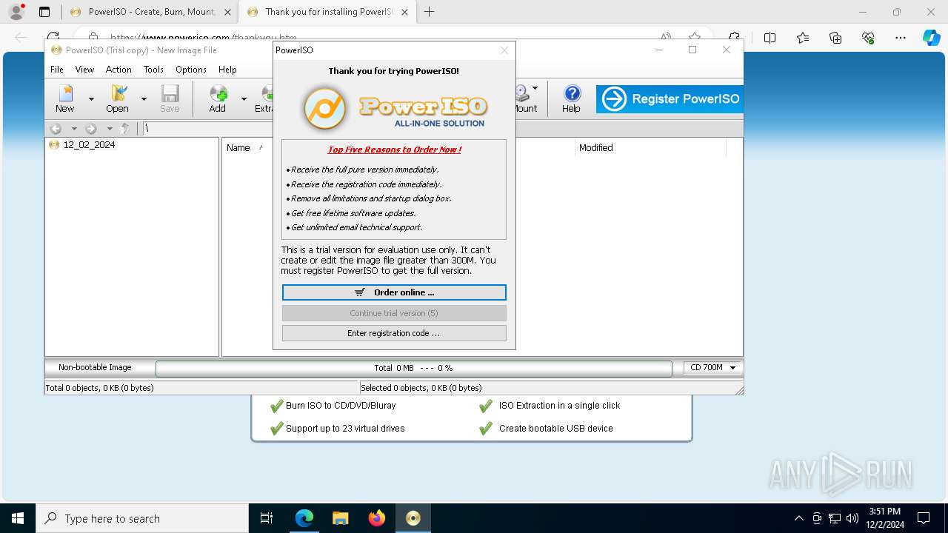948x533 pixels.
Task: Sort by the Modified column header
Action: point(596,148)
